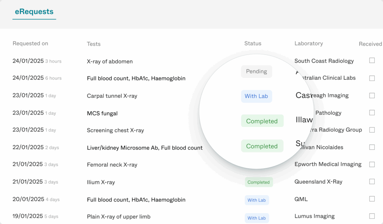This screenshot has height=224, width=383.
Task: Mark Queensland X-Ray request as received
Action: click(372, 182)
